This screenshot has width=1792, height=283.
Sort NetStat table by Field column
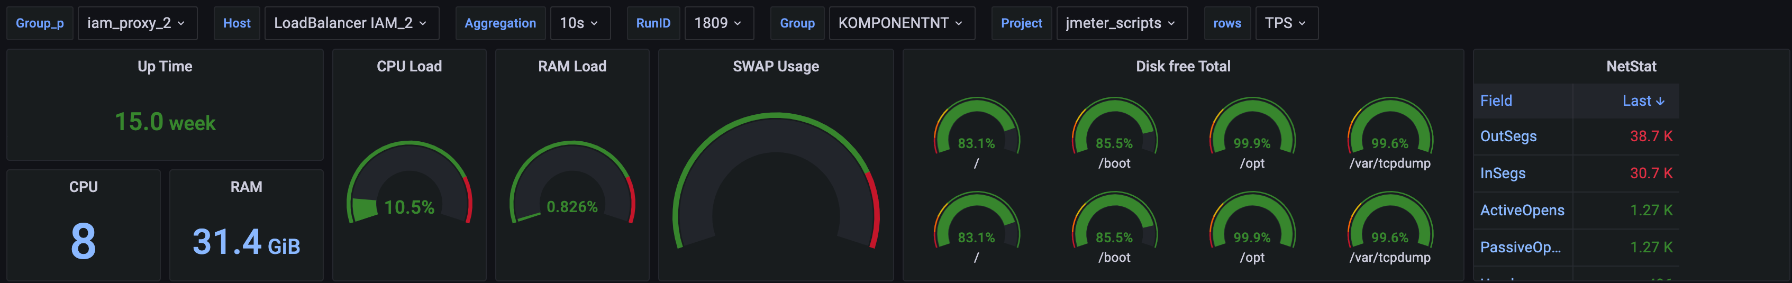point(1496,101)
